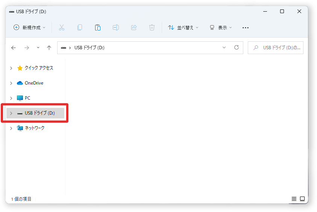
Task: Open the 表示 view dropdown
Action: [x=221, y=27]
